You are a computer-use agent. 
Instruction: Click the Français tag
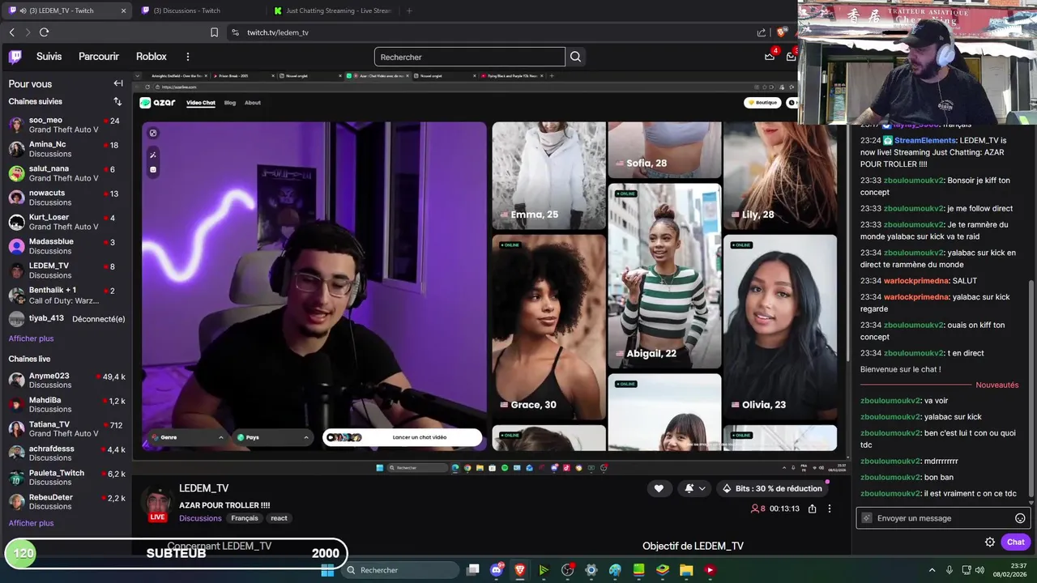point(245,518)
